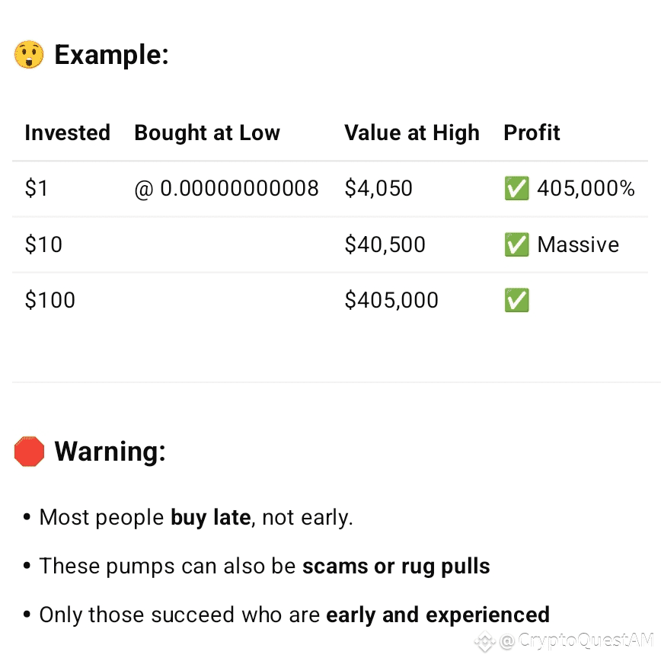Select the Profit column header
Viewport: 661px width, 661px height.
[532, 133]
